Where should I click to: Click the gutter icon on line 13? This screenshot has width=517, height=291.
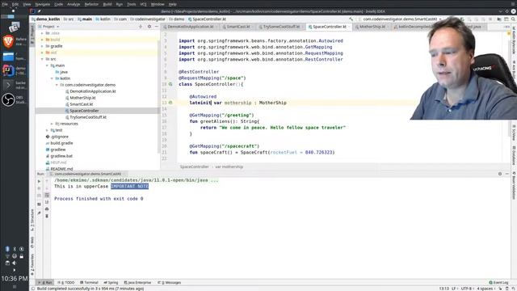click(170, 103)
